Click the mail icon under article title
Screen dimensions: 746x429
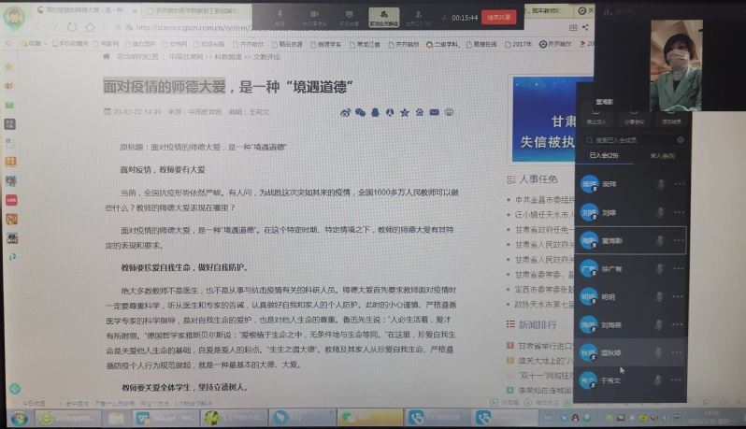click(x=434, y=112)
